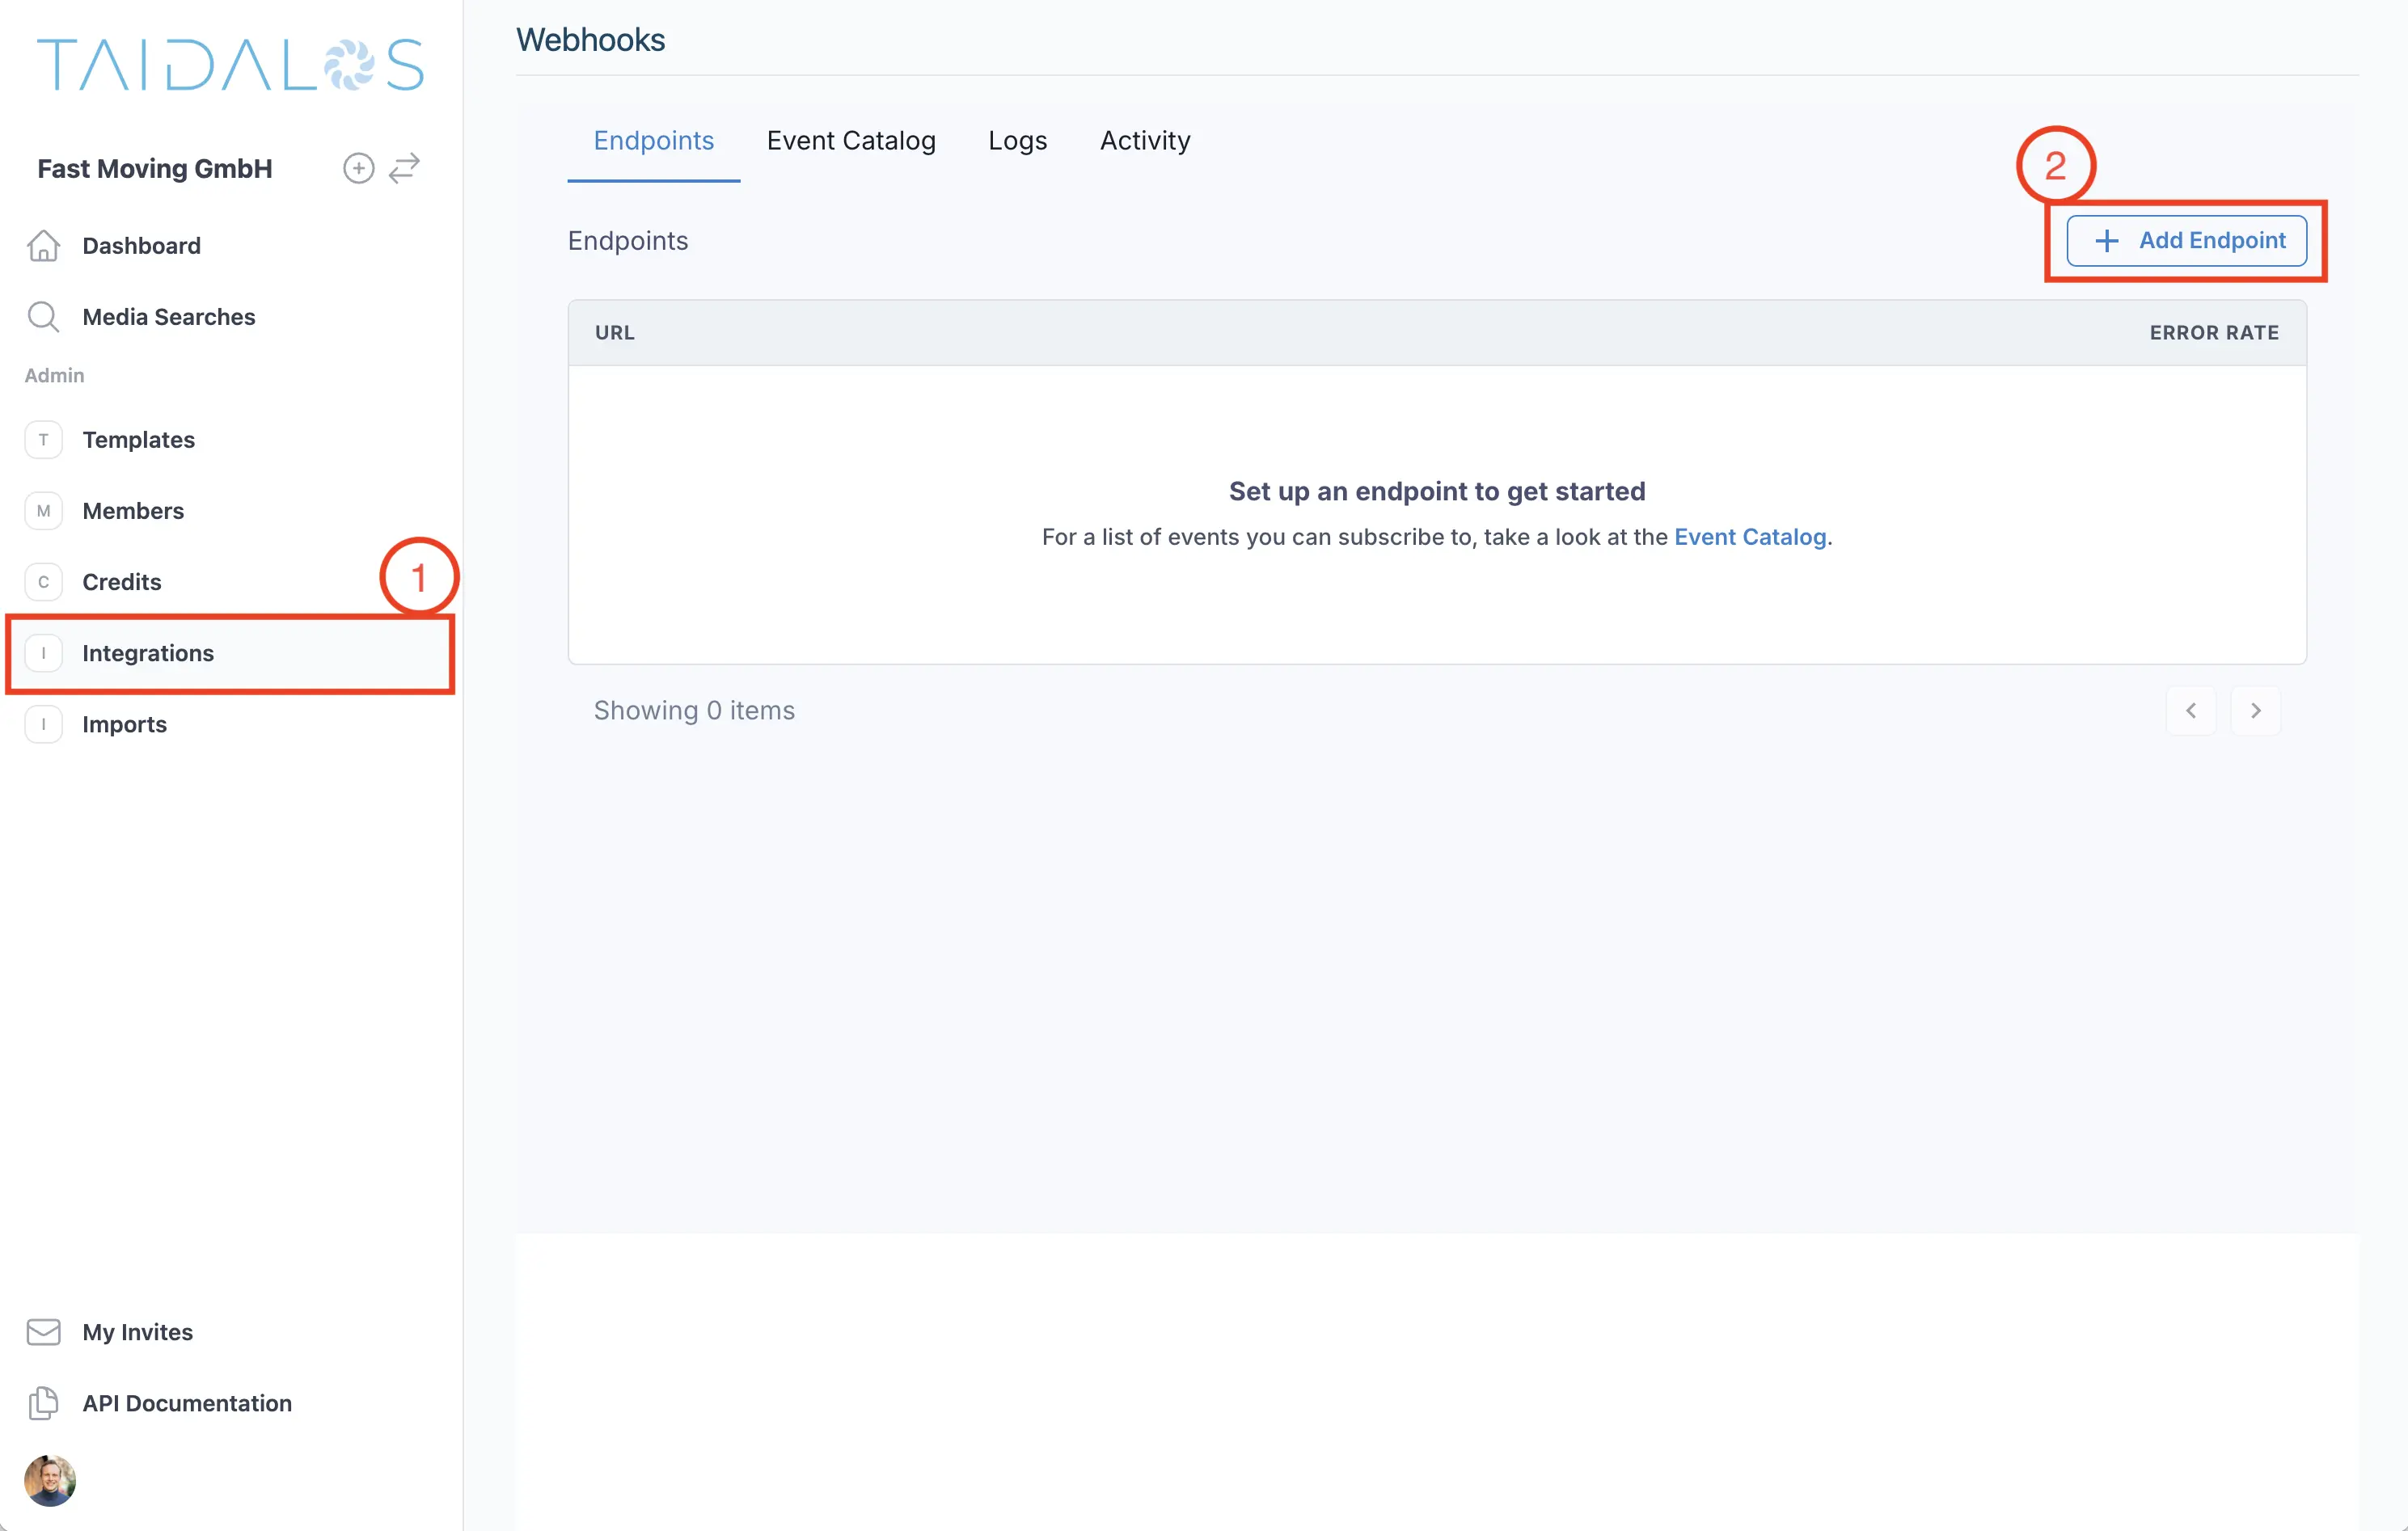2408x1531 pixels.
Task: Click the Integrations 'I' badge icon
Action: [43, 653]
